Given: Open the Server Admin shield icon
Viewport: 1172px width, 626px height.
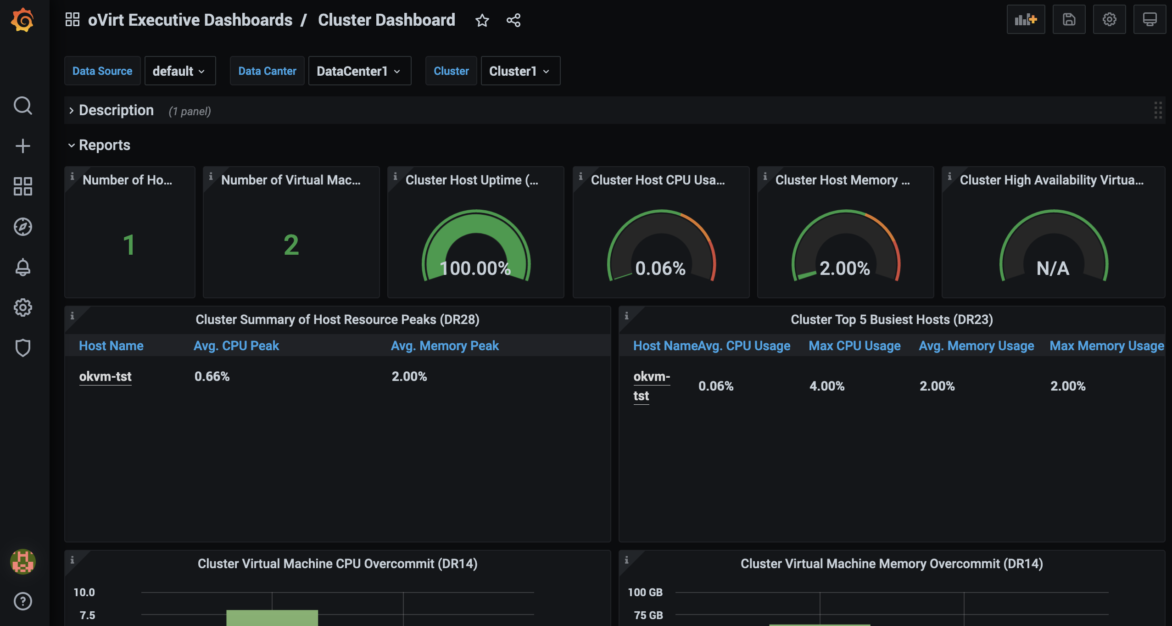Looking at the screenshot, I should (22, 348).
